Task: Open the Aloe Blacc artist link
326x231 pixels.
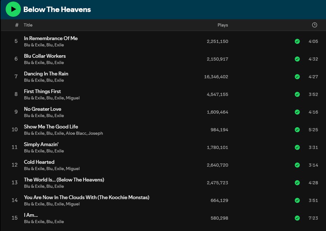Action: pos(76,133)
